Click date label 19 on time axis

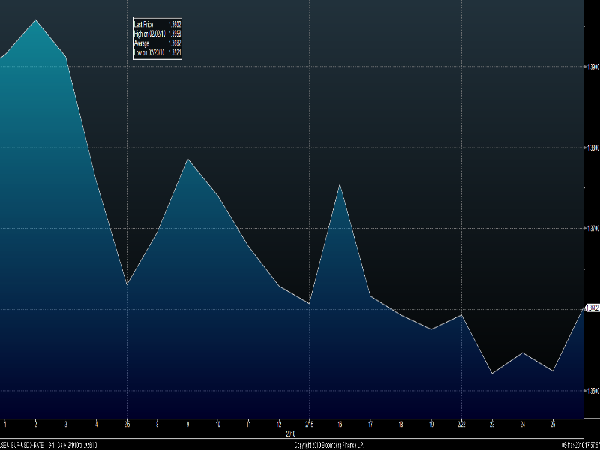(x=431, y=424)
